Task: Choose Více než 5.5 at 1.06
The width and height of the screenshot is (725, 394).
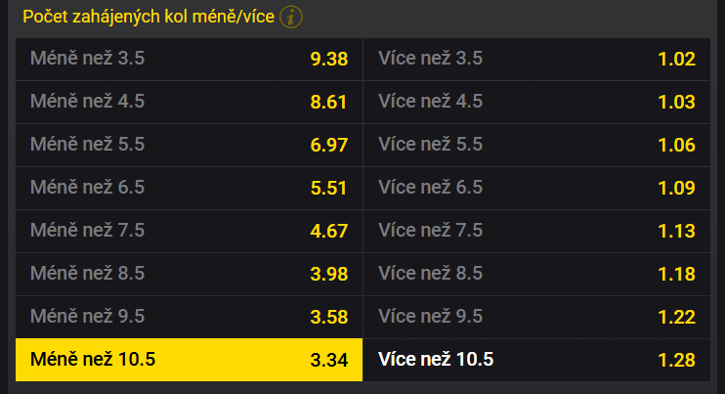Action: click(536, 146)
